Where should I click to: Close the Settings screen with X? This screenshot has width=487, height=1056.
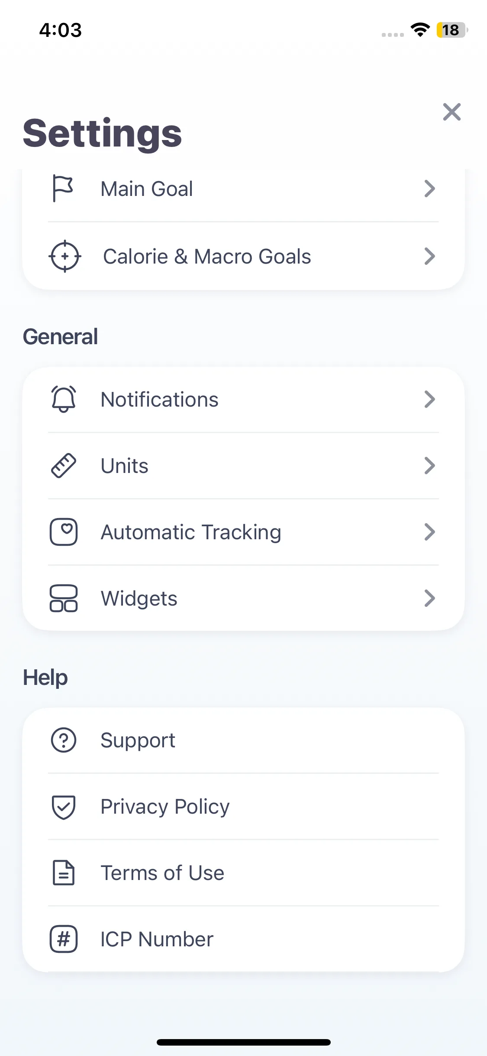click(452, 112)
